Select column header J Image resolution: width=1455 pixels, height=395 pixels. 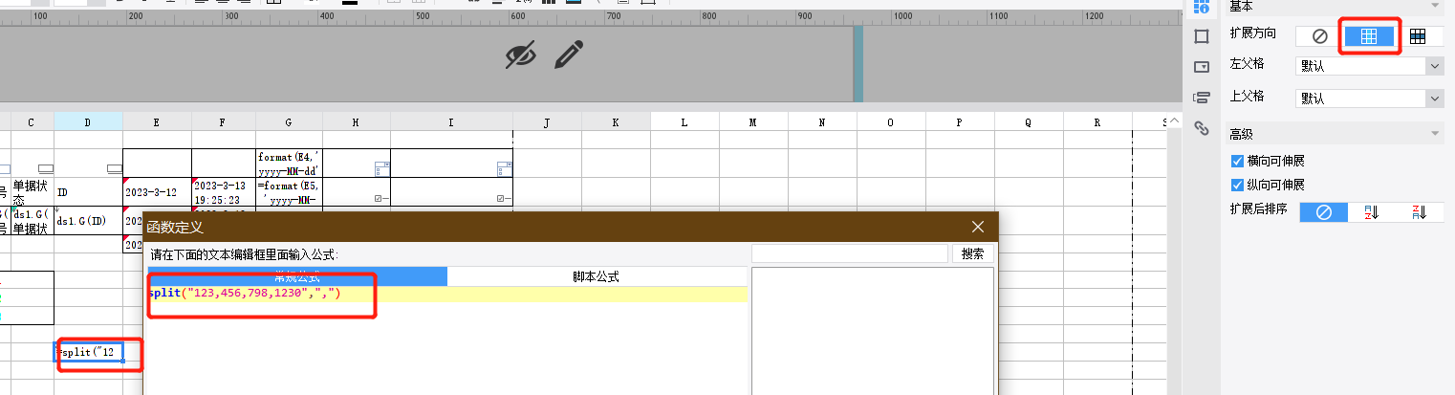(x=547, y=121)
